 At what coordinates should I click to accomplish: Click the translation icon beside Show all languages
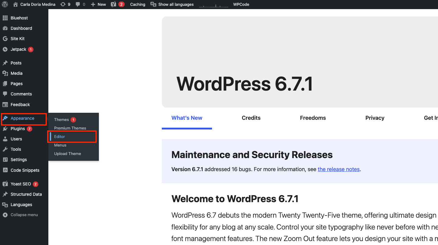(154, 4)
